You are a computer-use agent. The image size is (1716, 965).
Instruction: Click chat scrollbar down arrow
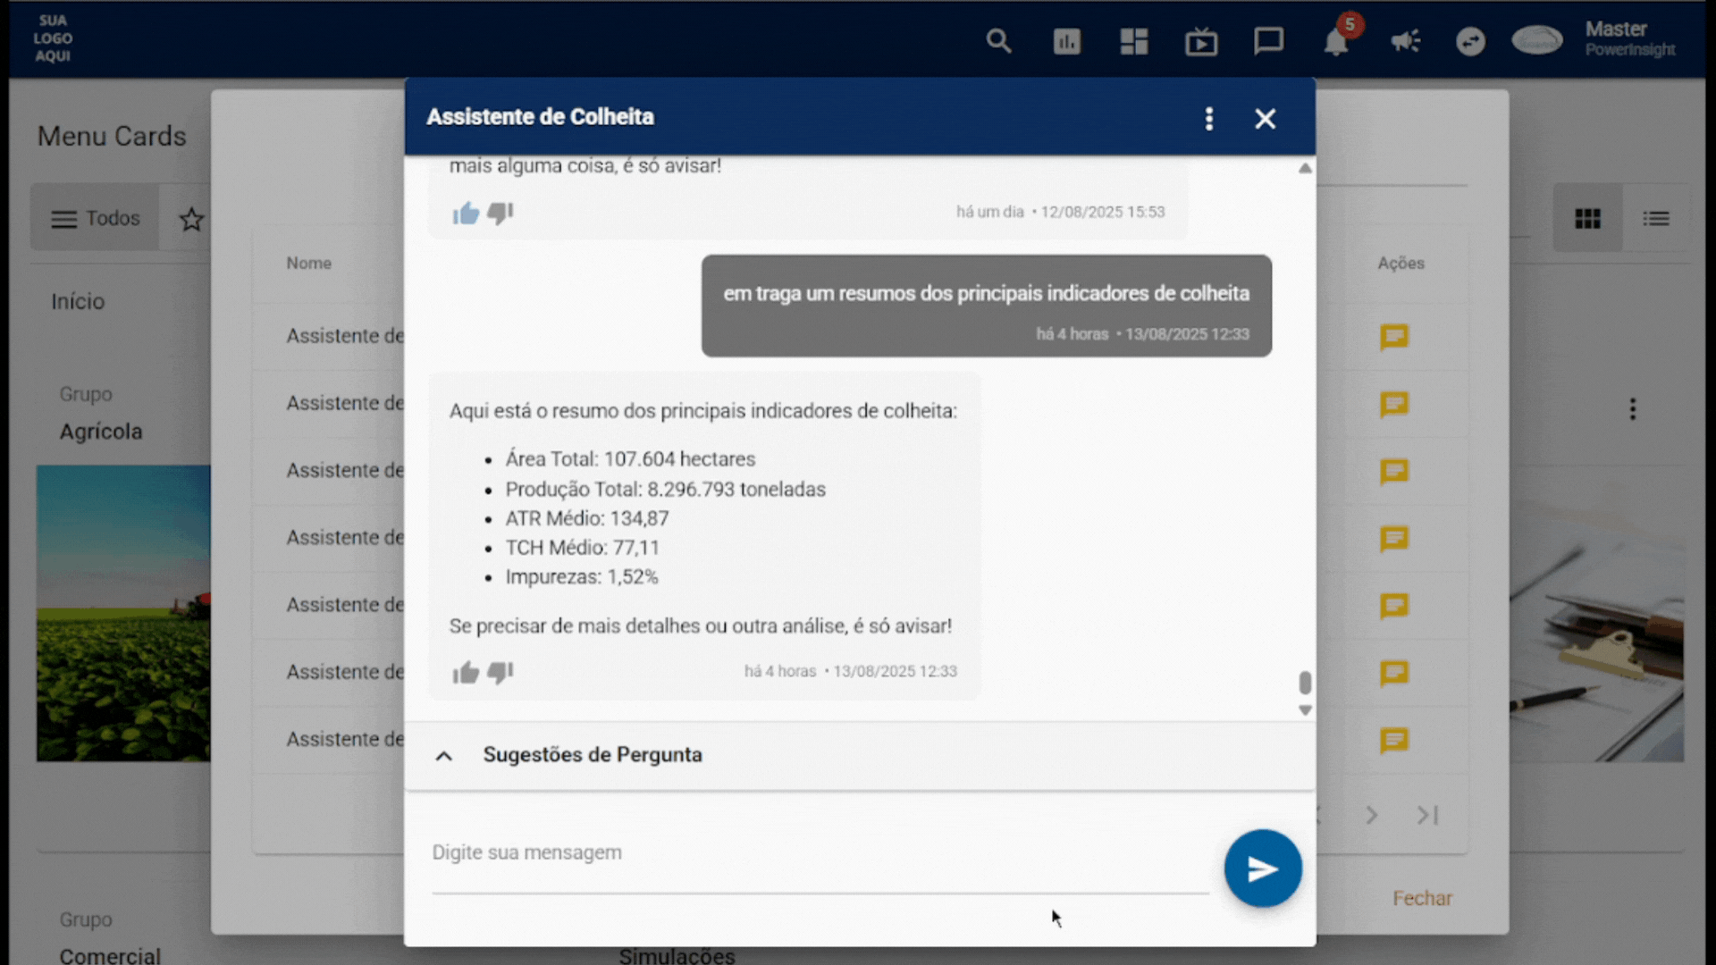point(1305,710)
